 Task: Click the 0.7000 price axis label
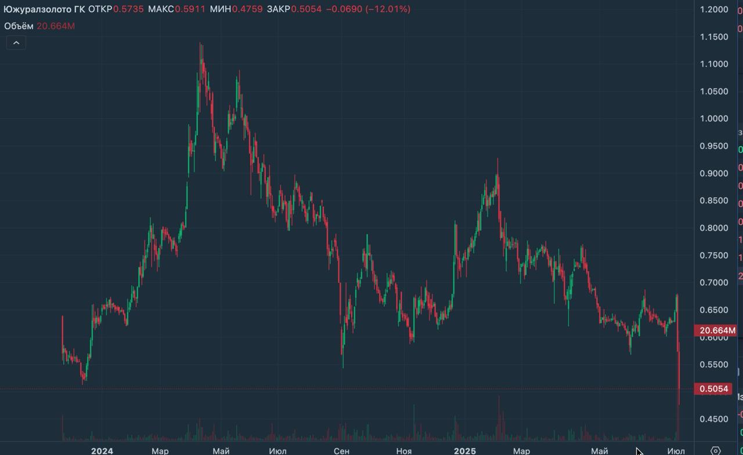click(x=714, y=283)
